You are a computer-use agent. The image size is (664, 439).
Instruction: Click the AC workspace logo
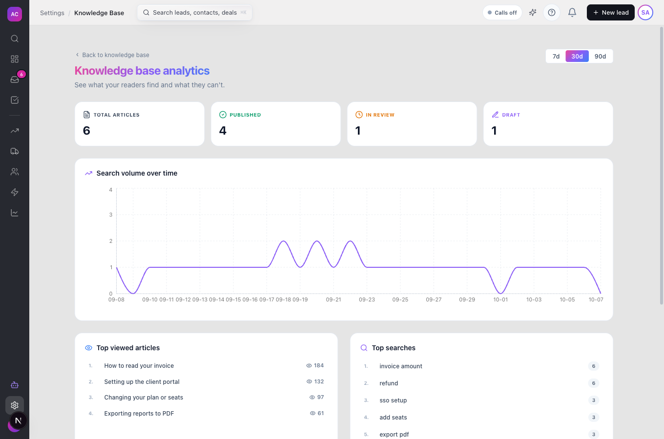[x=15, y=14]
